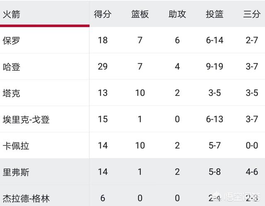Click the 得分 column header
Screen dimensions: 265x206
tap(103, 14)
